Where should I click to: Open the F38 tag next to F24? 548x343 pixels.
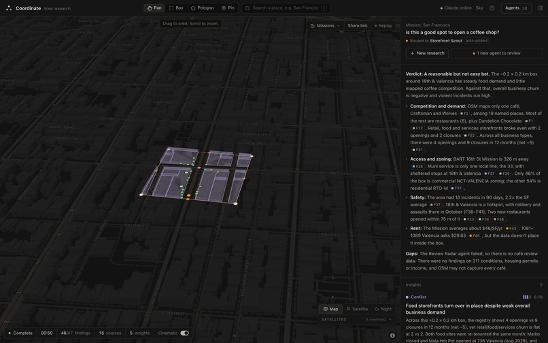click(x=499, y=219)
